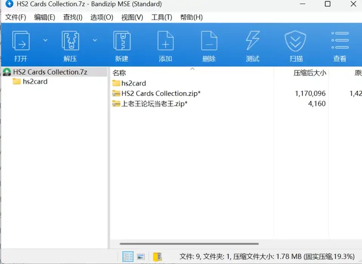Viewport: 362px width, 264px height.
Task: Minimize the Bandizip window
Action: pyautogui.click(x=303, y=4)
